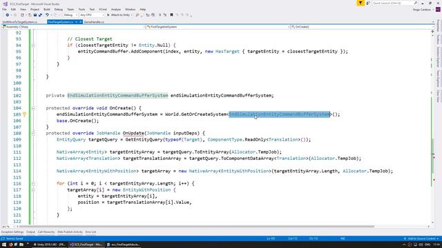Open the Window menu
The width and height of the screenshot is (442, 248).
[131, 9]
